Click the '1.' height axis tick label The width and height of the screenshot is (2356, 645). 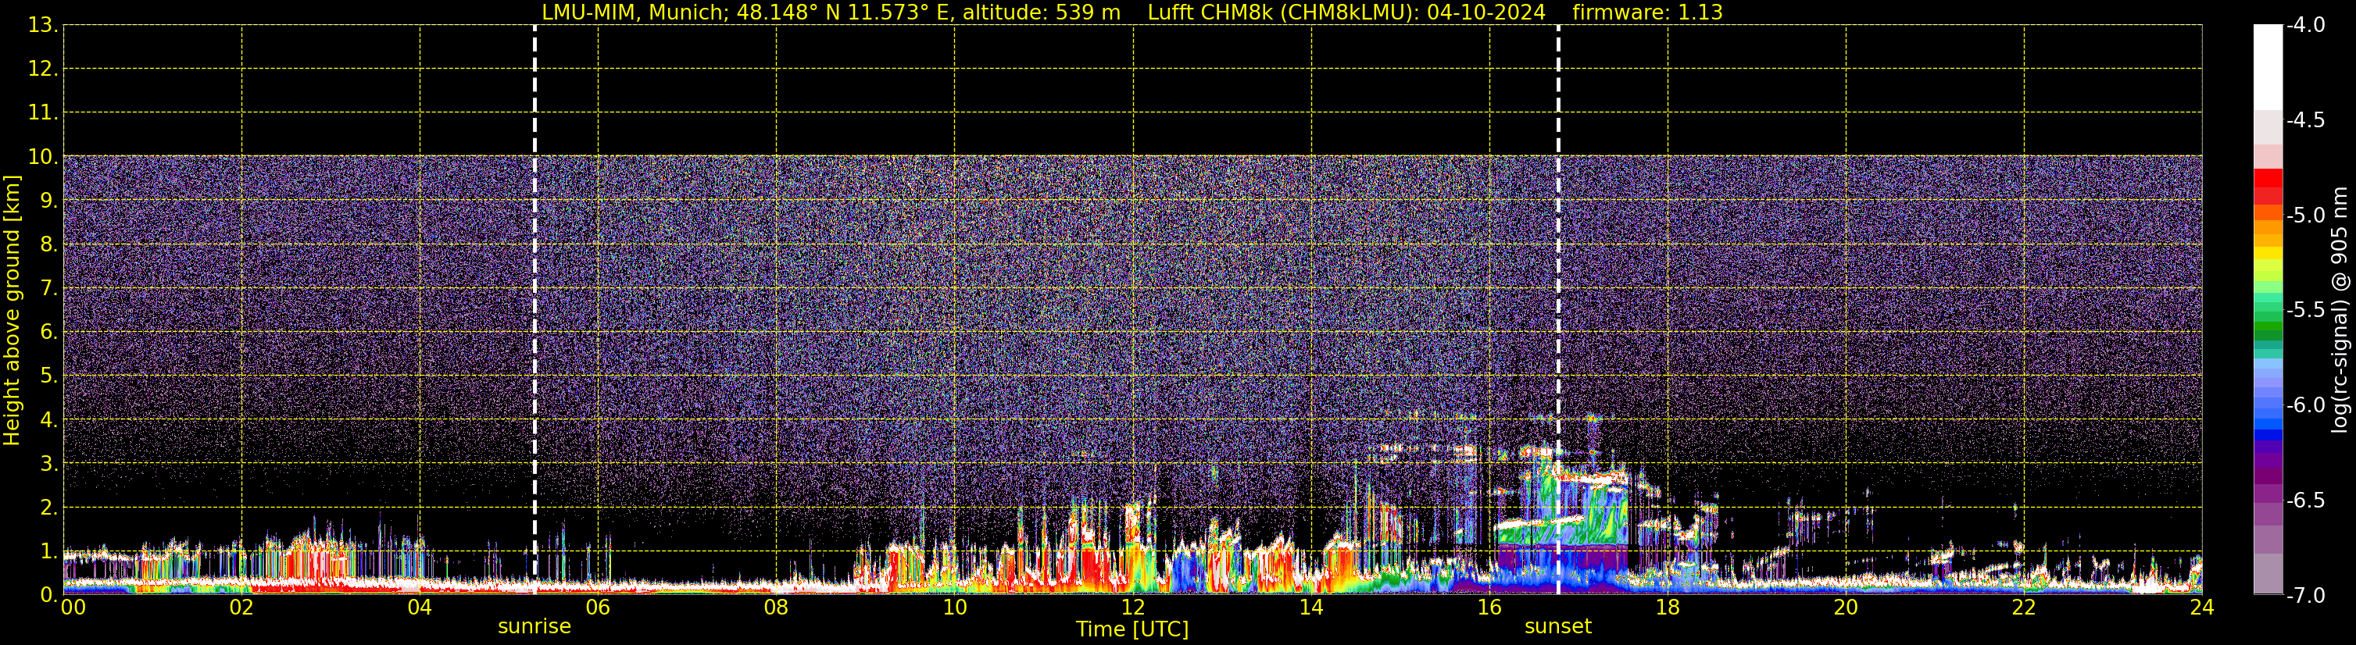48,552
